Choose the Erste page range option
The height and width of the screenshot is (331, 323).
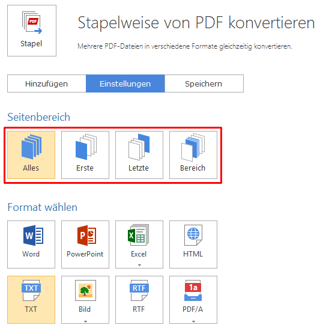[85, 155]
